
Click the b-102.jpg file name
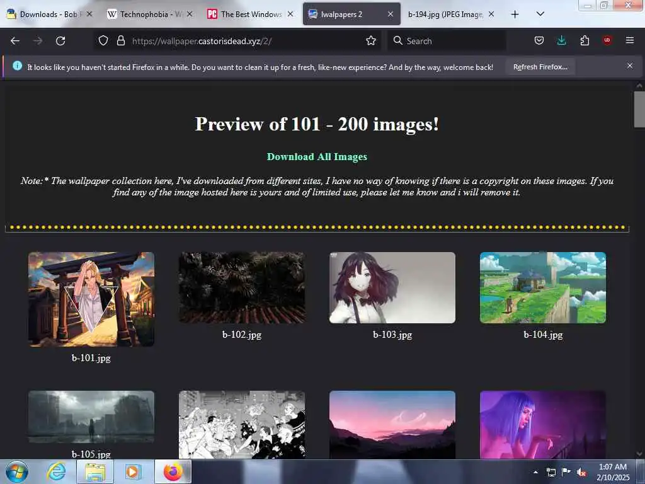point(242,335)
